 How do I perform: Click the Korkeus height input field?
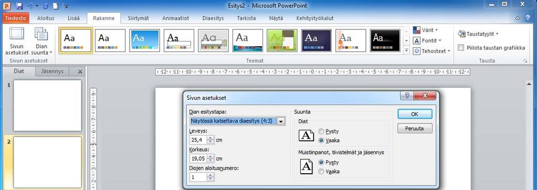pyautogui.click(x=198, y=159)
